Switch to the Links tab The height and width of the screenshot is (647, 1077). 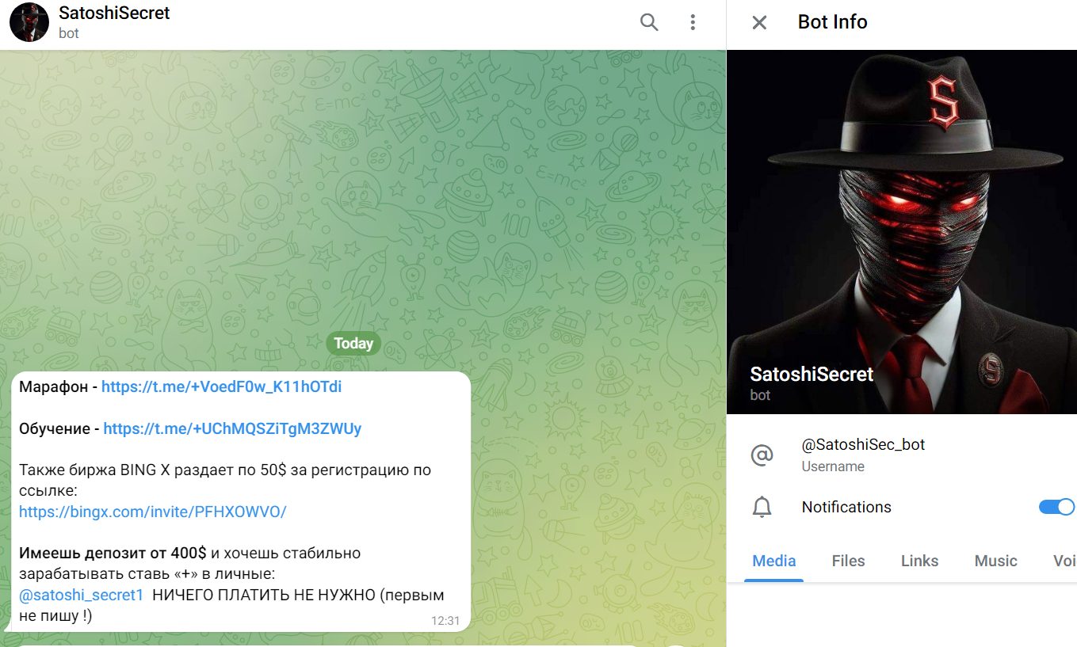919,561
